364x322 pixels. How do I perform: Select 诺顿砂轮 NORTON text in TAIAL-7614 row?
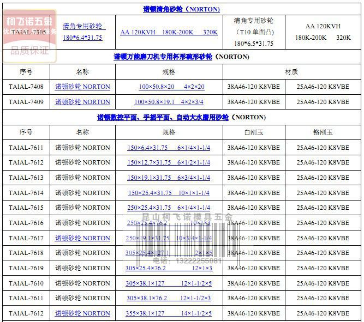[x=82, y=193]
